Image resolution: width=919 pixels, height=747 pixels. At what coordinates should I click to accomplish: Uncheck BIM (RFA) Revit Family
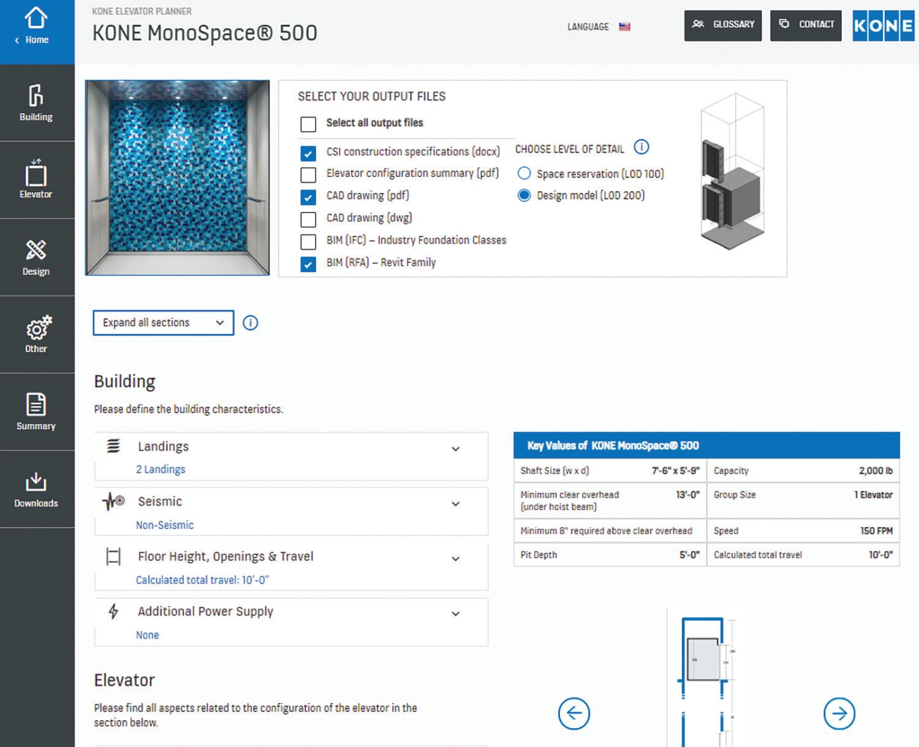coord(308,264)
